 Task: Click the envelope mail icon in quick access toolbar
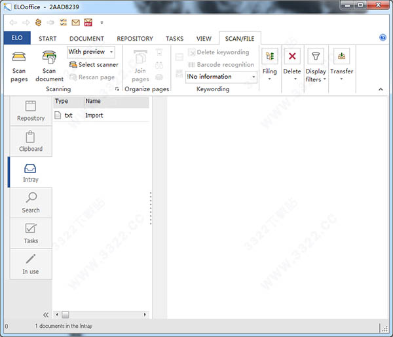pos(75,22)
